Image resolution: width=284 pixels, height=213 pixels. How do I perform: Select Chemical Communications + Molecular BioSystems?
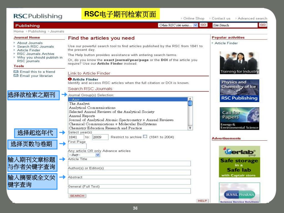point(128,124)
